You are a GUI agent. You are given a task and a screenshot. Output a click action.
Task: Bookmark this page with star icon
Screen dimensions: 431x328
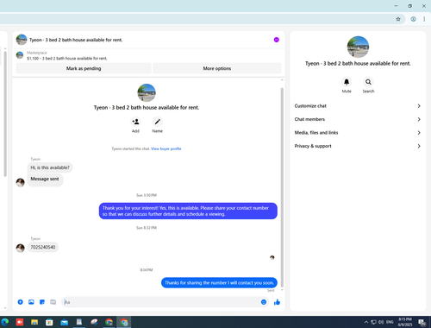(x=398, y=19)
